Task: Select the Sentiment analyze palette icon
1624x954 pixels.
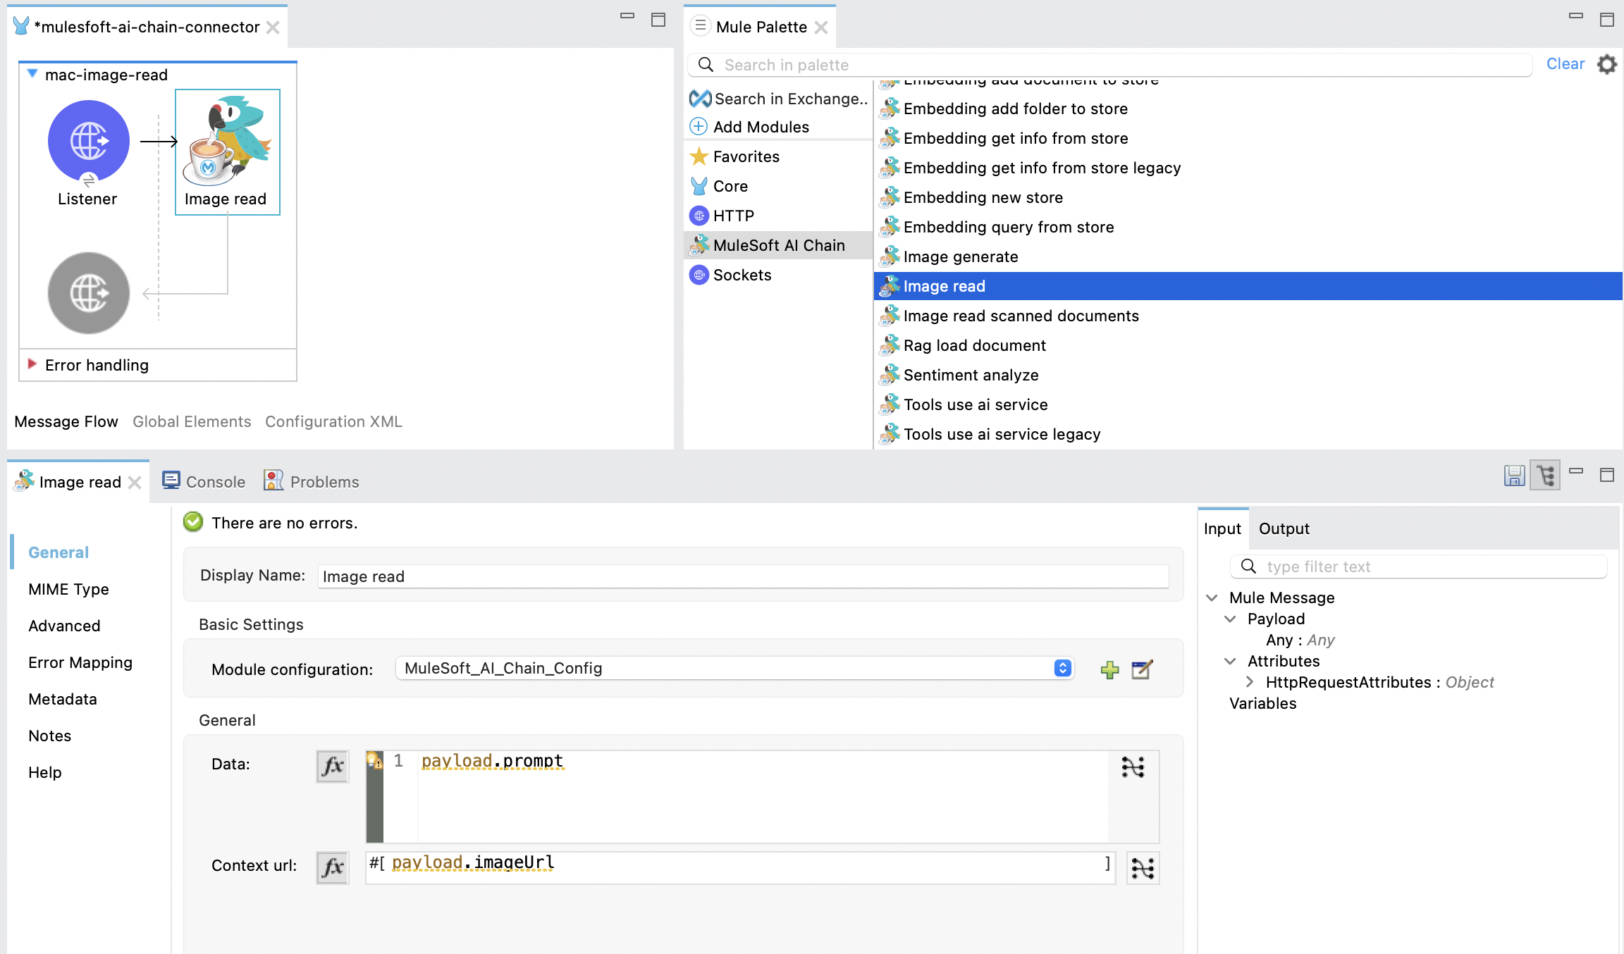Action: click(x=890, y=373)
